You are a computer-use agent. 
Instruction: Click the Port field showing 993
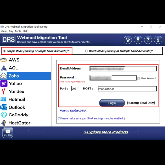click(75, 89)
